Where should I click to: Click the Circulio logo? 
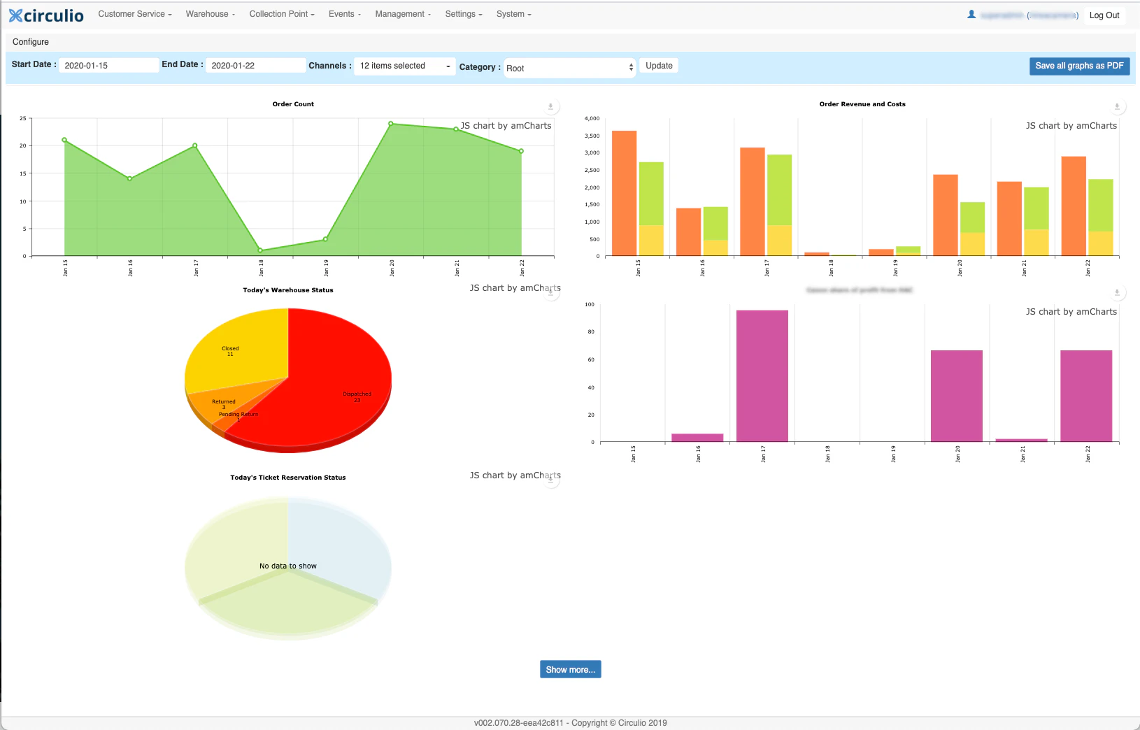45,14
